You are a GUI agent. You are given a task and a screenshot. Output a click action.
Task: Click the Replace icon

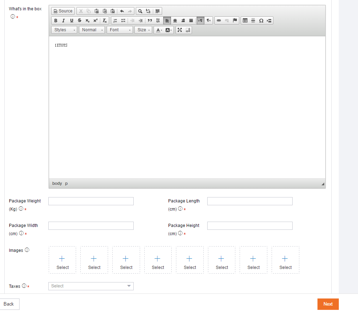tap(148, 11)
